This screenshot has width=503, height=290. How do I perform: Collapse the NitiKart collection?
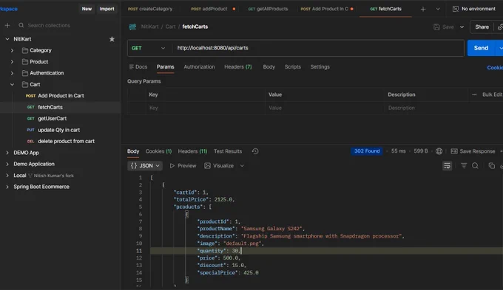[x=7, y=39]
